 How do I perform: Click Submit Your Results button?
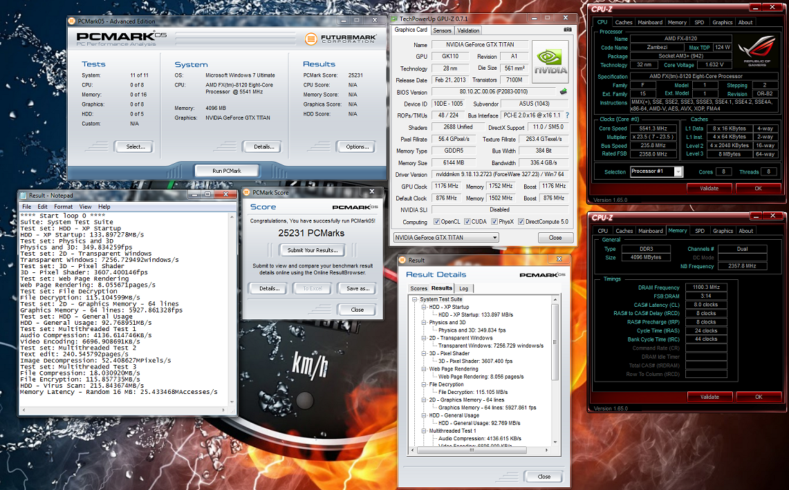coord(313,250)
